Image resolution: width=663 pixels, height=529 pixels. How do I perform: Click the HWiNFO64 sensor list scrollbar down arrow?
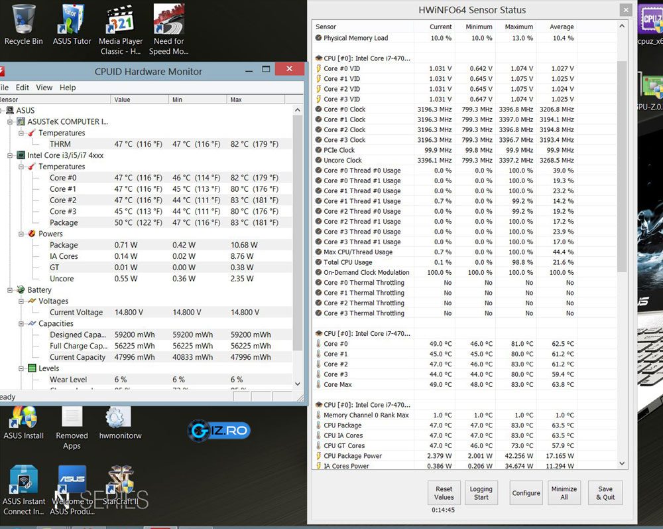[622, 463]
